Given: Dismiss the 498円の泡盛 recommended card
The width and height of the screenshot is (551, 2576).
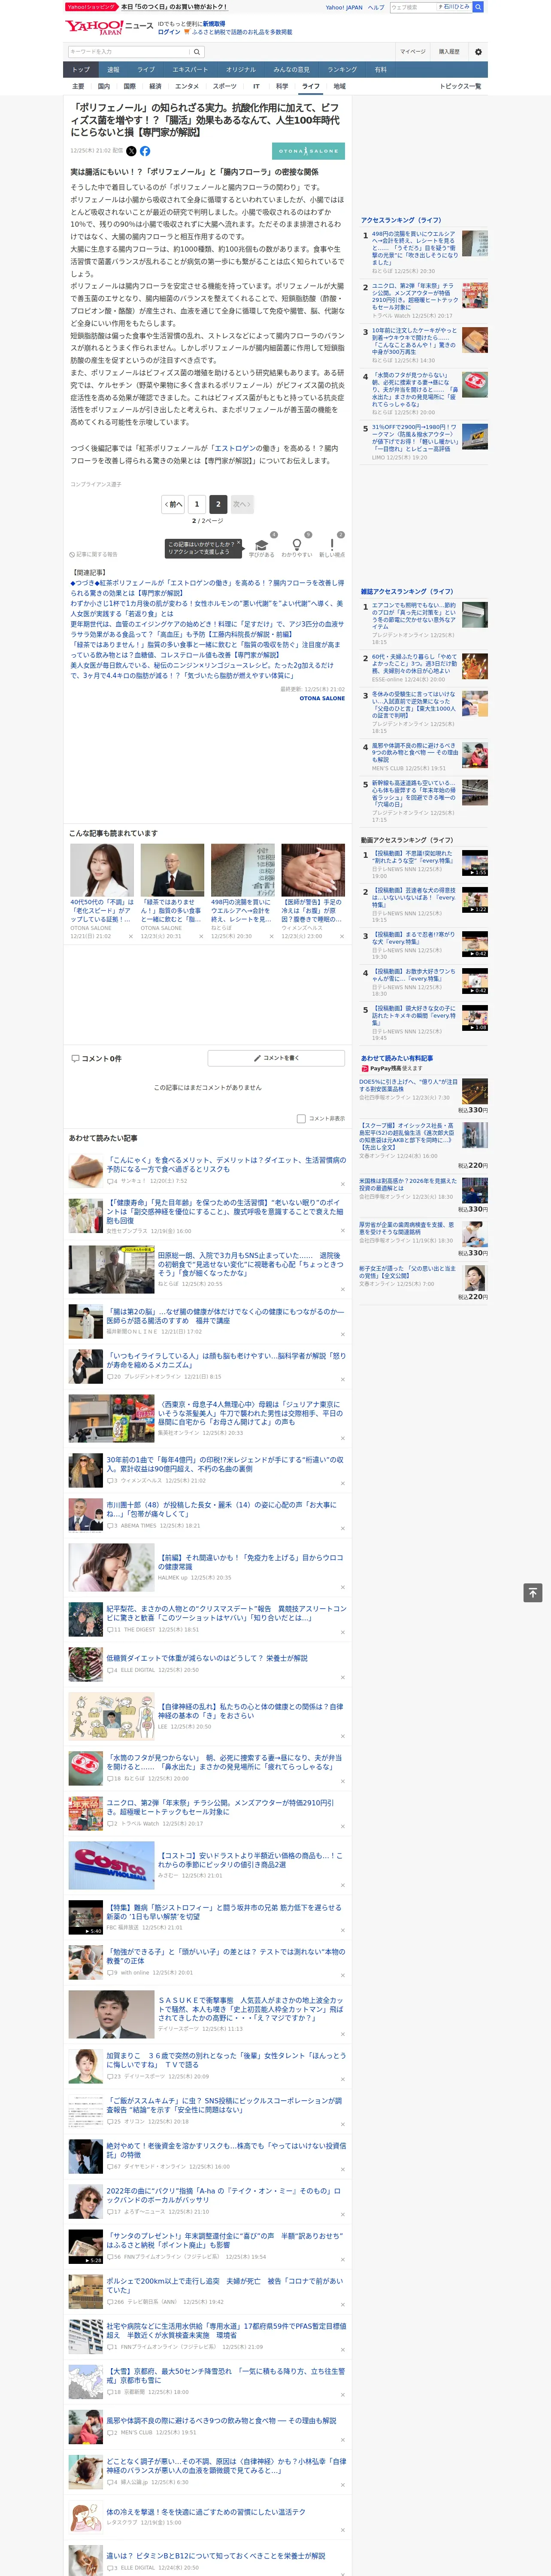Looking at the screenshot, I should [272, 937].
